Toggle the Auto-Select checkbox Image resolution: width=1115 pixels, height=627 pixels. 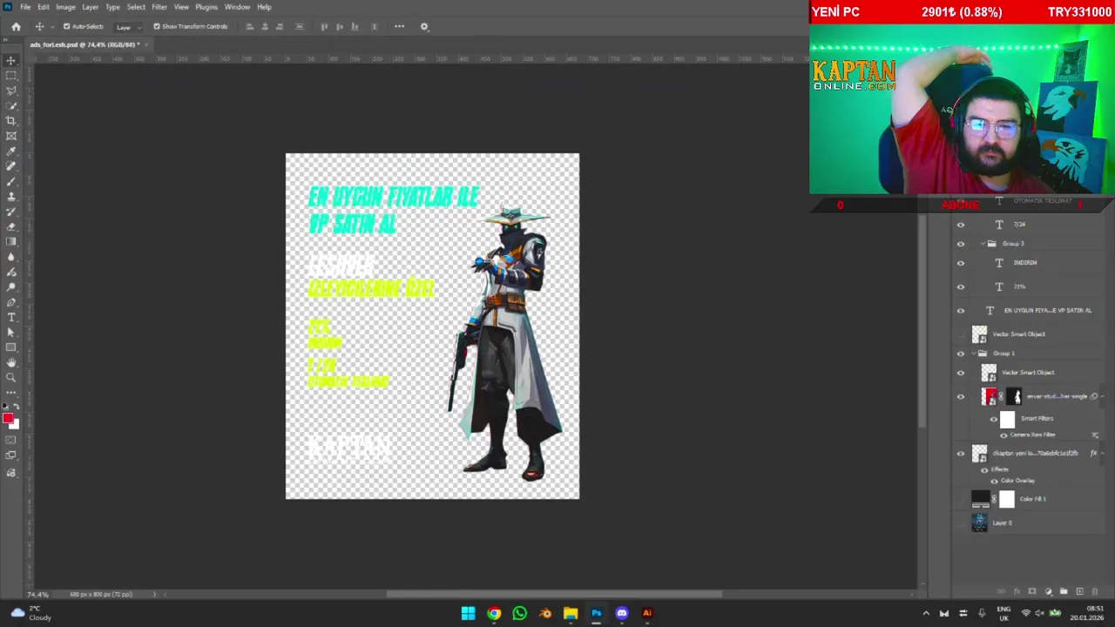coord(66,26)
